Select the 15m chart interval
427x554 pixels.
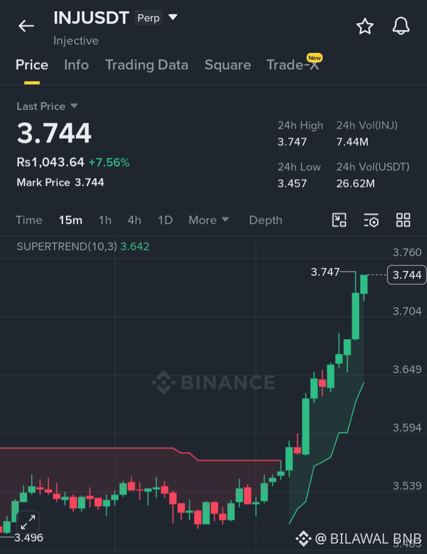pyautogui.click(x=71, y=220)
